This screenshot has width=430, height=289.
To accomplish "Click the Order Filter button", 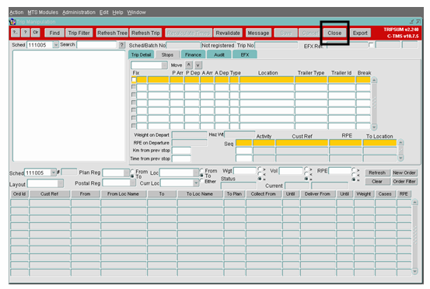I will 404,181.
